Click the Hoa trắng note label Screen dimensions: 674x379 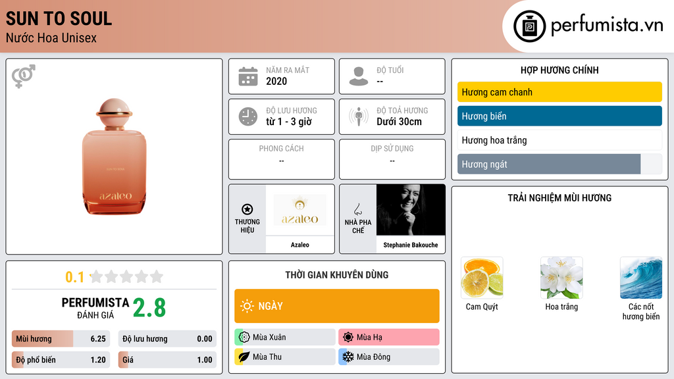click(x=561, y=307)
